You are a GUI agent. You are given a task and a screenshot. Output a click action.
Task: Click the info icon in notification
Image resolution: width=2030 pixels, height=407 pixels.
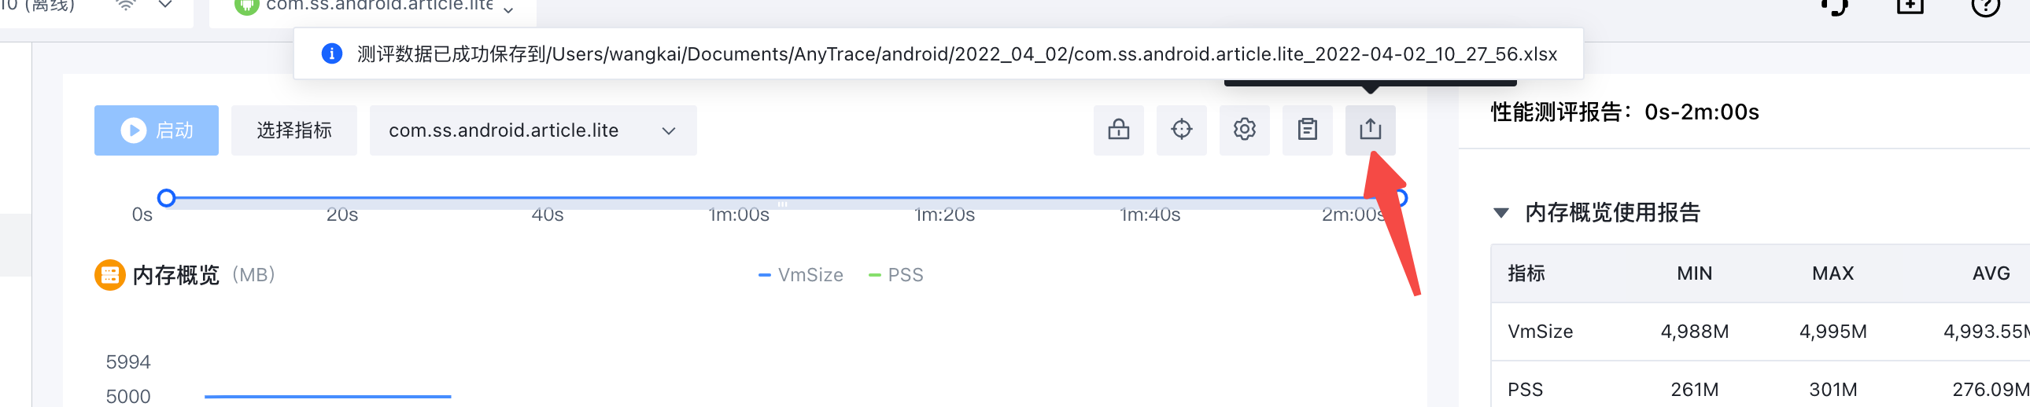(332, 53)
